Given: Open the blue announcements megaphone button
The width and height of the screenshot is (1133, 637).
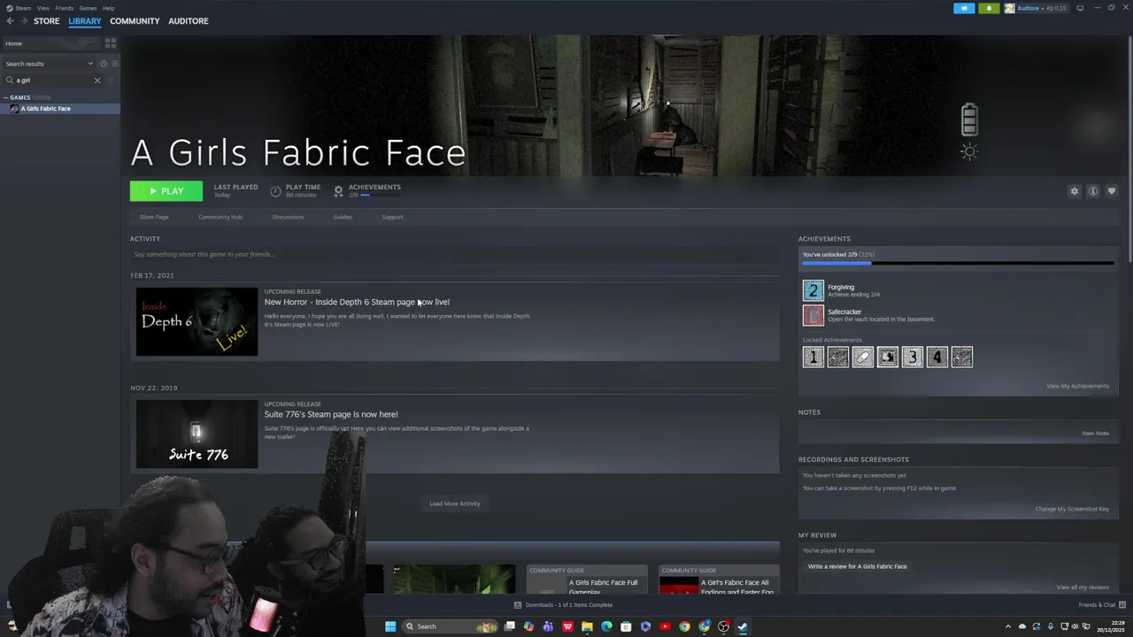Looking at the screenshot, I should [964, 8].
